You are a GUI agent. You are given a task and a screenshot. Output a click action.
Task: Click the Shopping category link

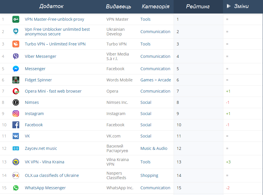(x=149, y=175)
